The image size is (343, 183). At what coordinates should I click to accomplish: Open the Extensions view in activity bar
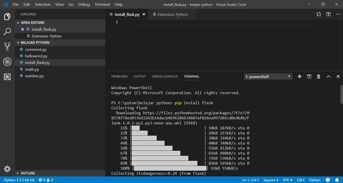click(x=7, y=77)
